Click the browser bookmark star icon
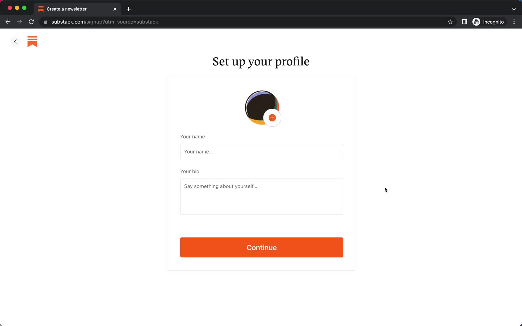The width and height of the screenshot is (522, 326). click(x=450, y=22)
